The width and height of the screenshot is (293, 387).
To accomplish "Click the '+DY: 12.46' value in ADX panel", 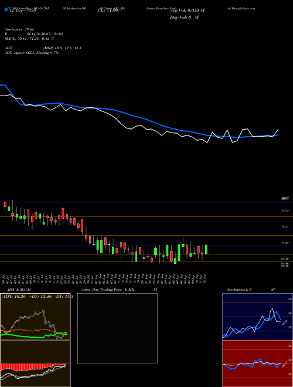I will coord(39,297).
